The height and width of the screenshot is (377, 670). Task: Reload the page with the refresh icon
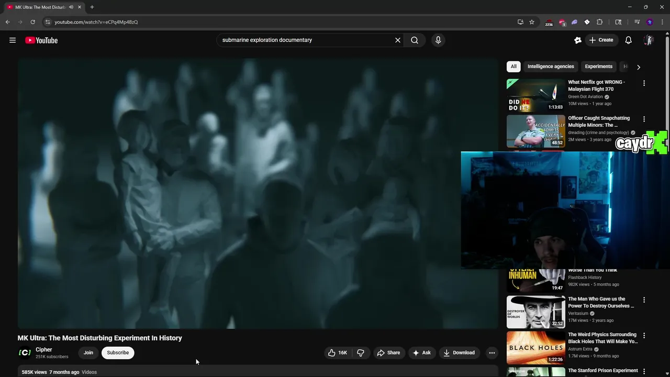pyautogui.click(x=32, y=22)
